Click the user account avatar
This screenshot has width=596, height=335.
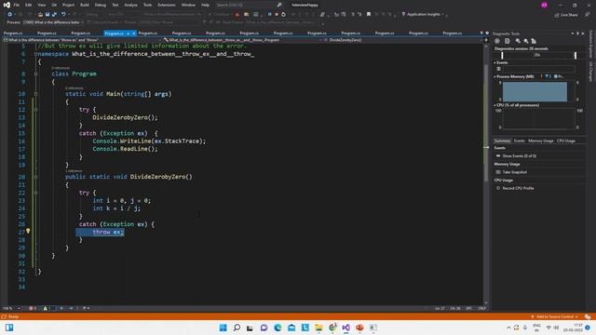tap(544, 5)
